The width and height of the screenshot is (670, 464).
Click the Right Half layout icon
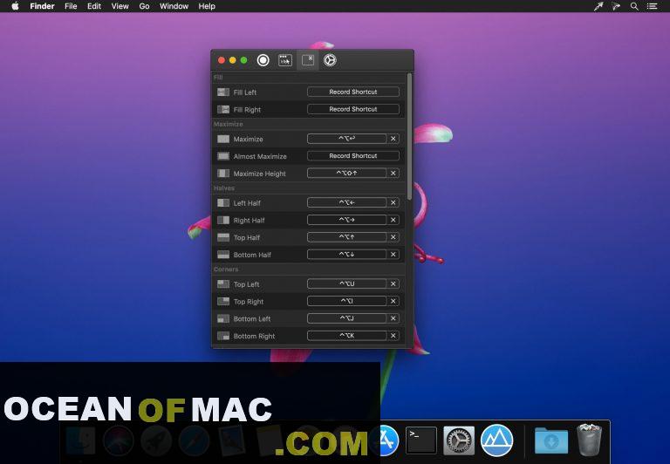pyautogui.click(x=223, y=220)
